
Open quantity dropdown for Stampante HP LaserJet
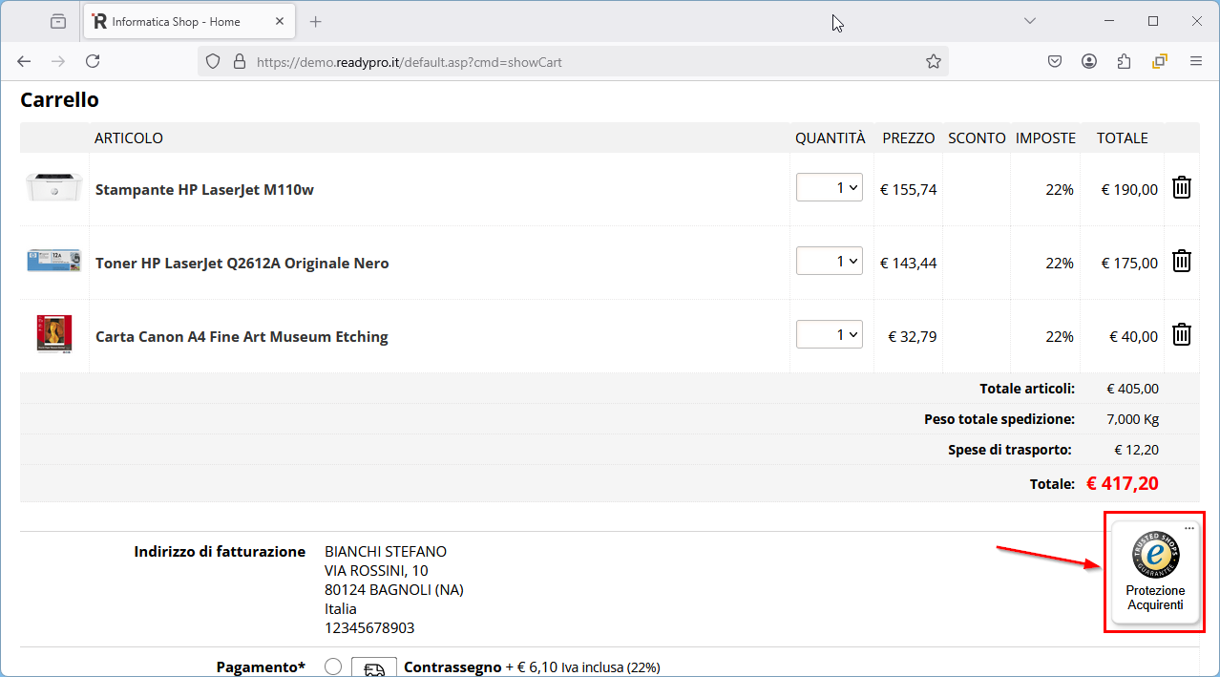(830, 188)
